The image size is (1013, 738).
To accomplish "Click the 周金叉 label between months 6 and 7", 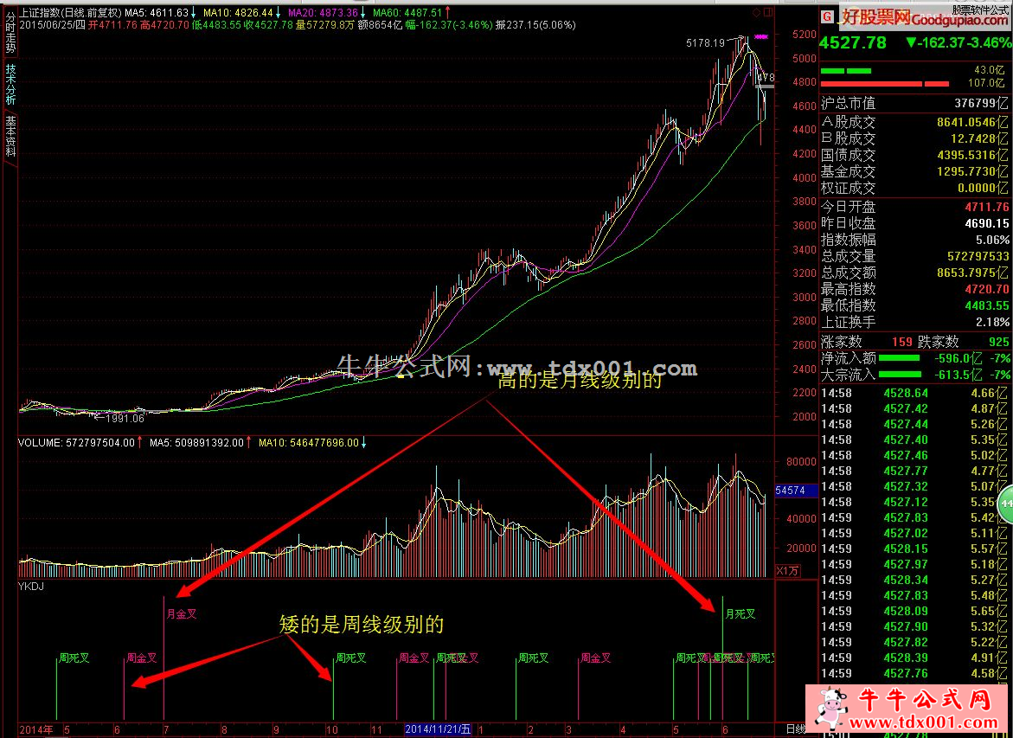I will click(x=142, y=658).
